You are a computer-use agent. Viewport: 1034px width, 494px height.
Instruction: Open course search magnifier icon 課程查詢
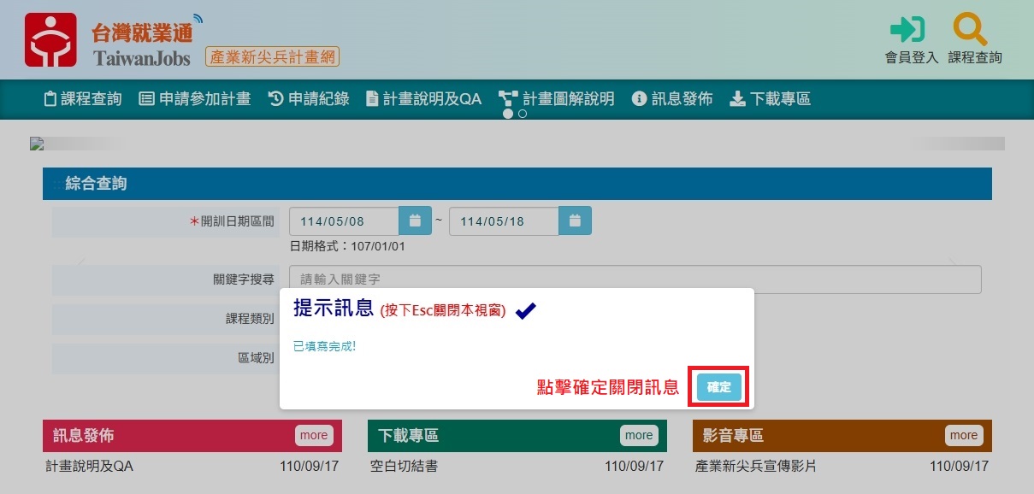(x=973, y=40)
